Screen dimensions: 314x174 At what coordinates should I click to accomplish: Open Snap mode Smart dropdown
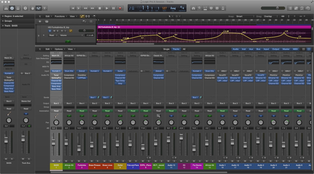pos(246,16)
